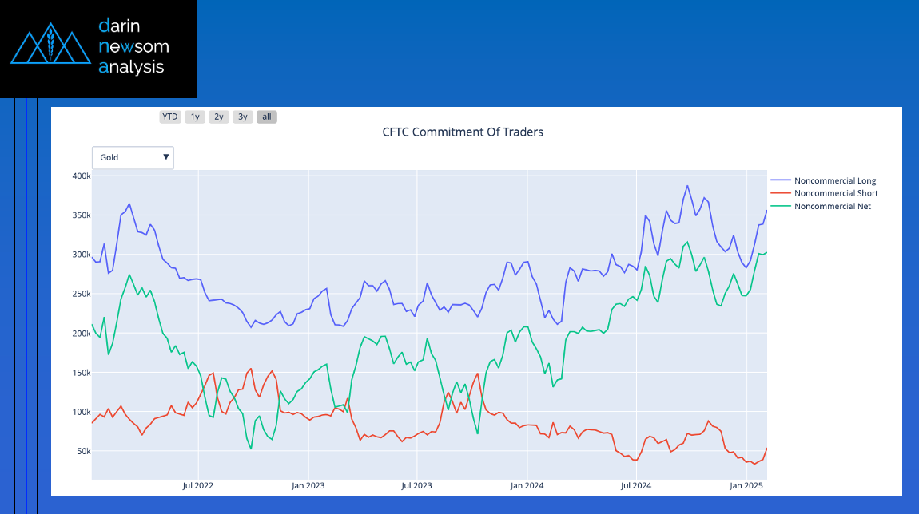This screenshot has width=919, height=514.
Task: Open the Gold commodity dropdown
Action: 133,157
